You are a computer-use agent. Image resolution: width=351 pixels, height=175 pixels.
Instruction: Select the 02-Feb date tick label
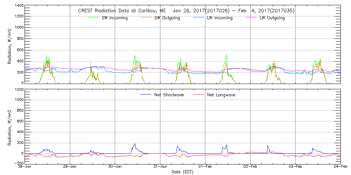click(250, 167)
